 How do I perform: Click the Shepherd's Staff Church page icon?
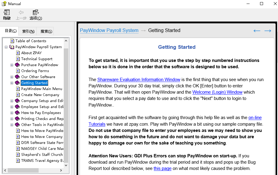18,155
